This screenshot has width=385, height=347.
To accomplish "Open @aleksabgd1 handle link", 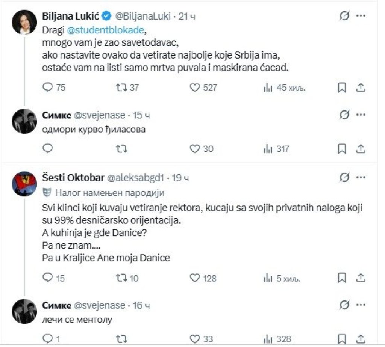I will click(135, 178).
